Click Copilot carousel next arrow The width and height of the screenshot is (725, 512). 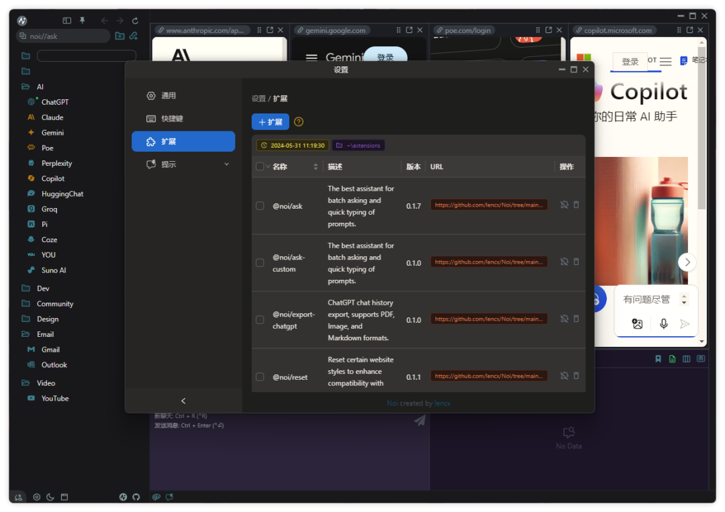687,262
